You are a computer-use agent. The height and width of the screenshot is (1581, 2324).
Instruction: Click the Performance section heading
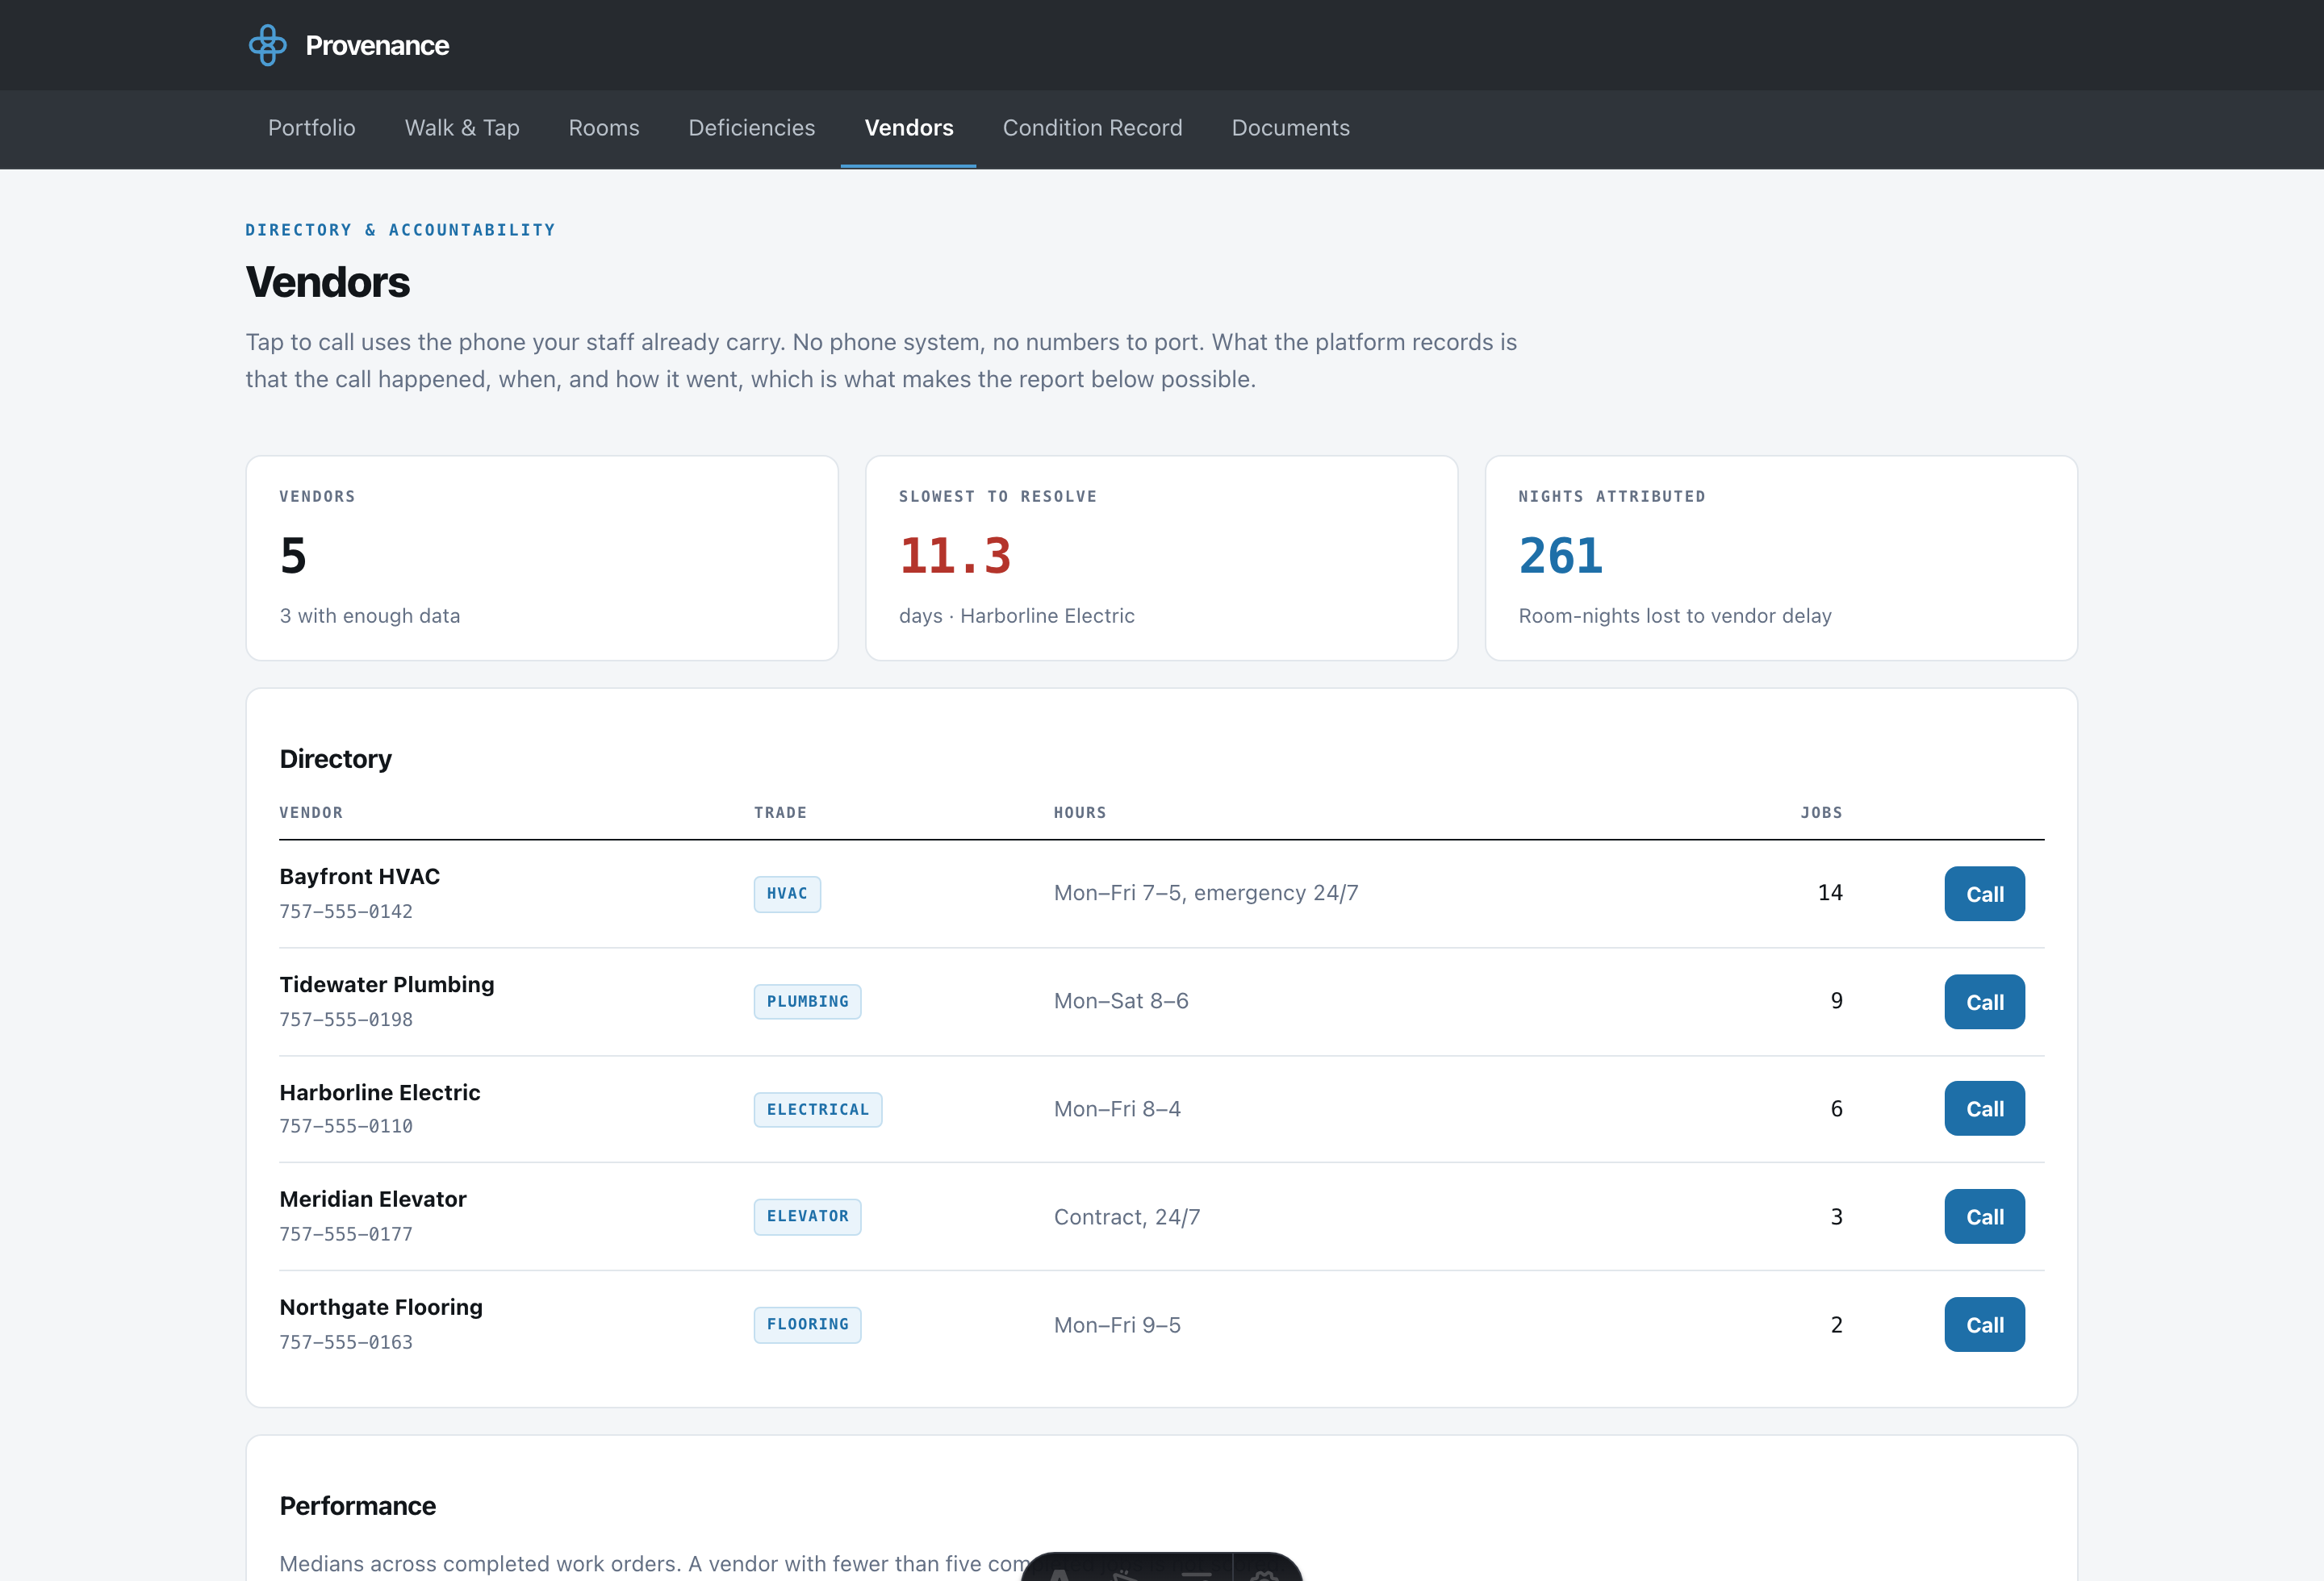click(x=357, y=1506)
